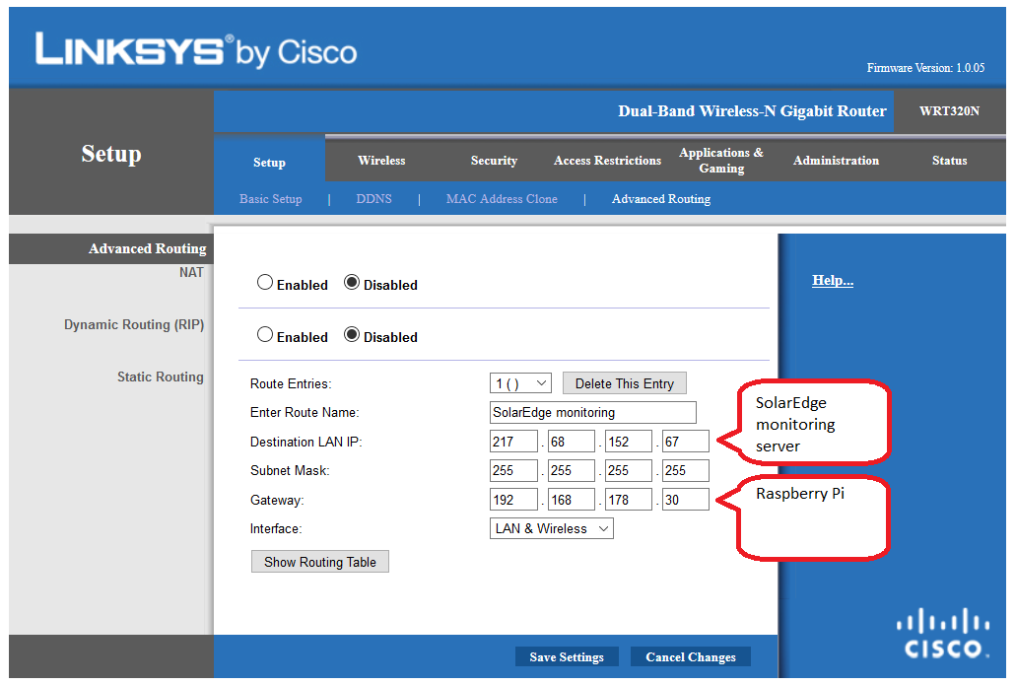This screenshot has height=685, width=1016.
Task: Click the Gateway second octet 168
Action: click(x=571, y=500)
